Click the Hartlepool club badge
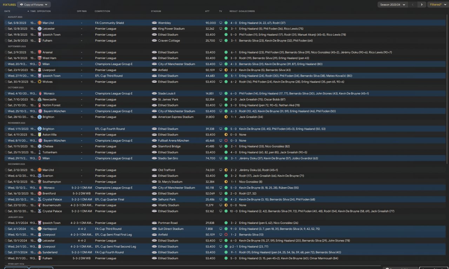 coord(40,229)
